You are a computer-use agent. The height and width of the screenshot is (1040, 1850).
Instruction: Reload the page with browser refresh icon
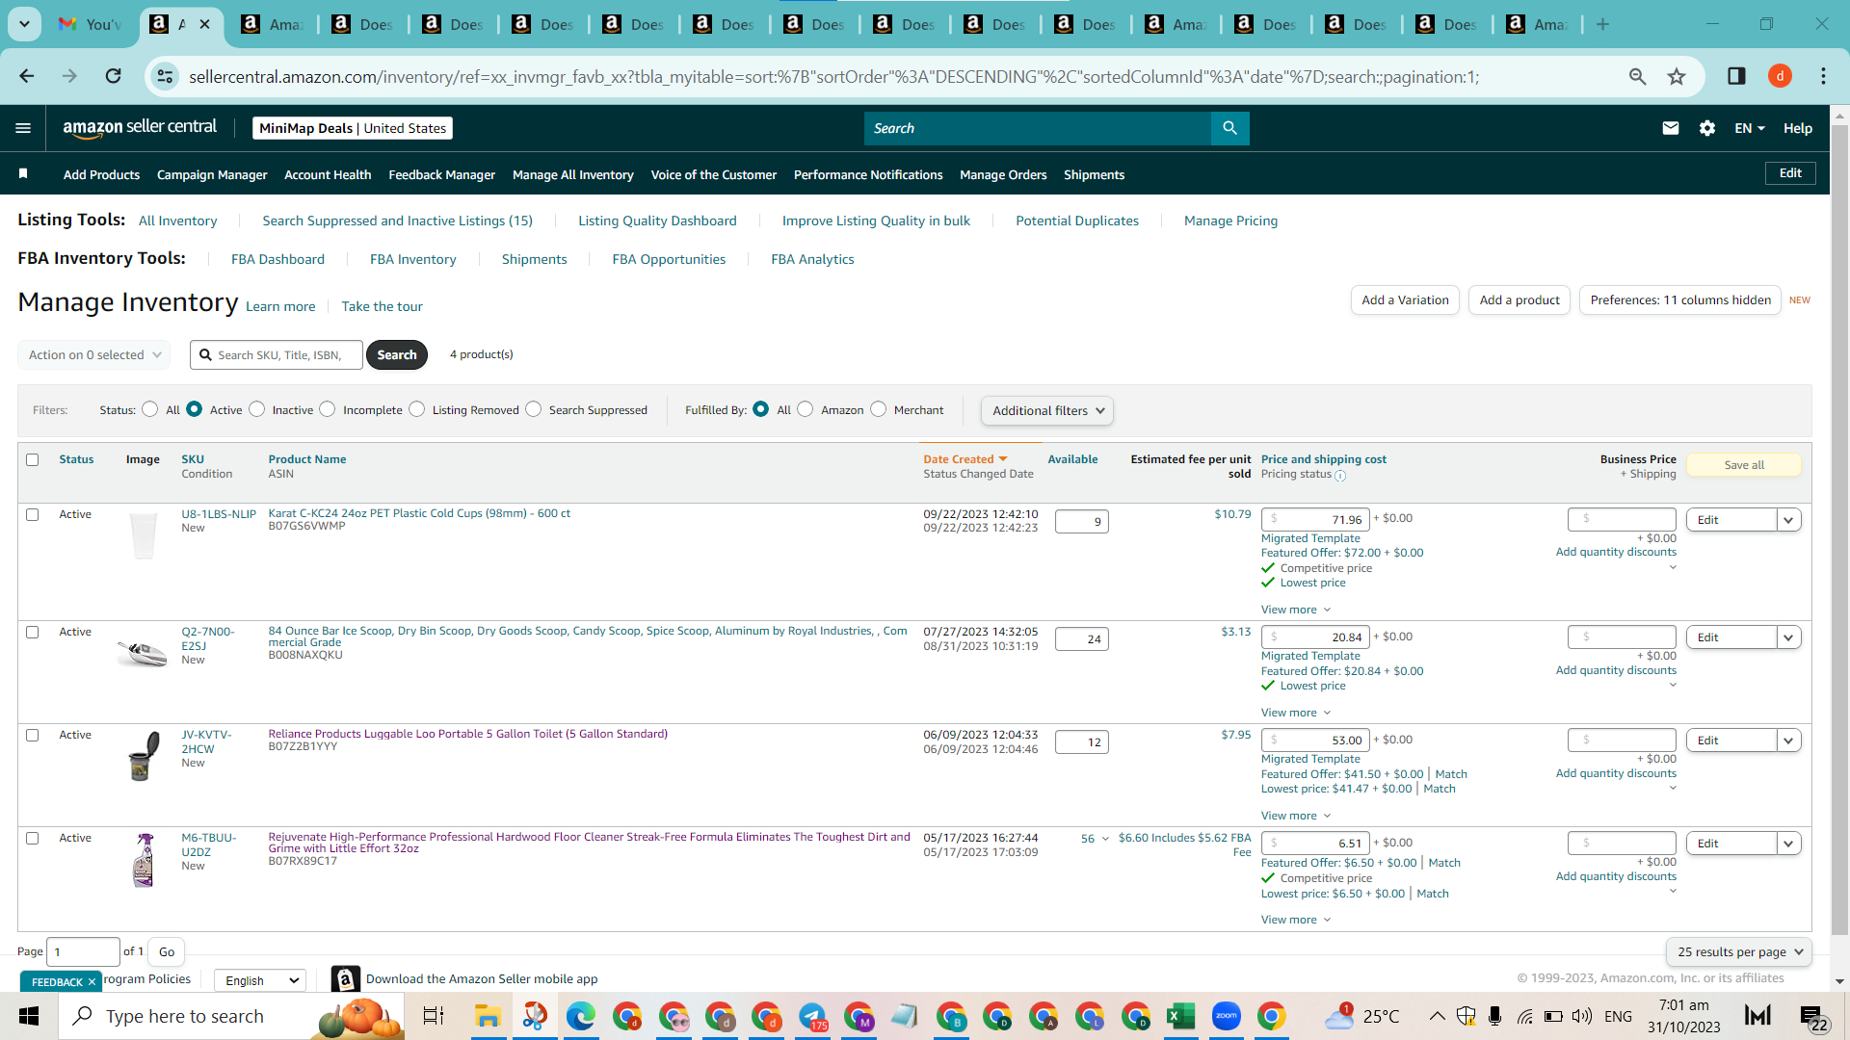[x=114, y=76]
